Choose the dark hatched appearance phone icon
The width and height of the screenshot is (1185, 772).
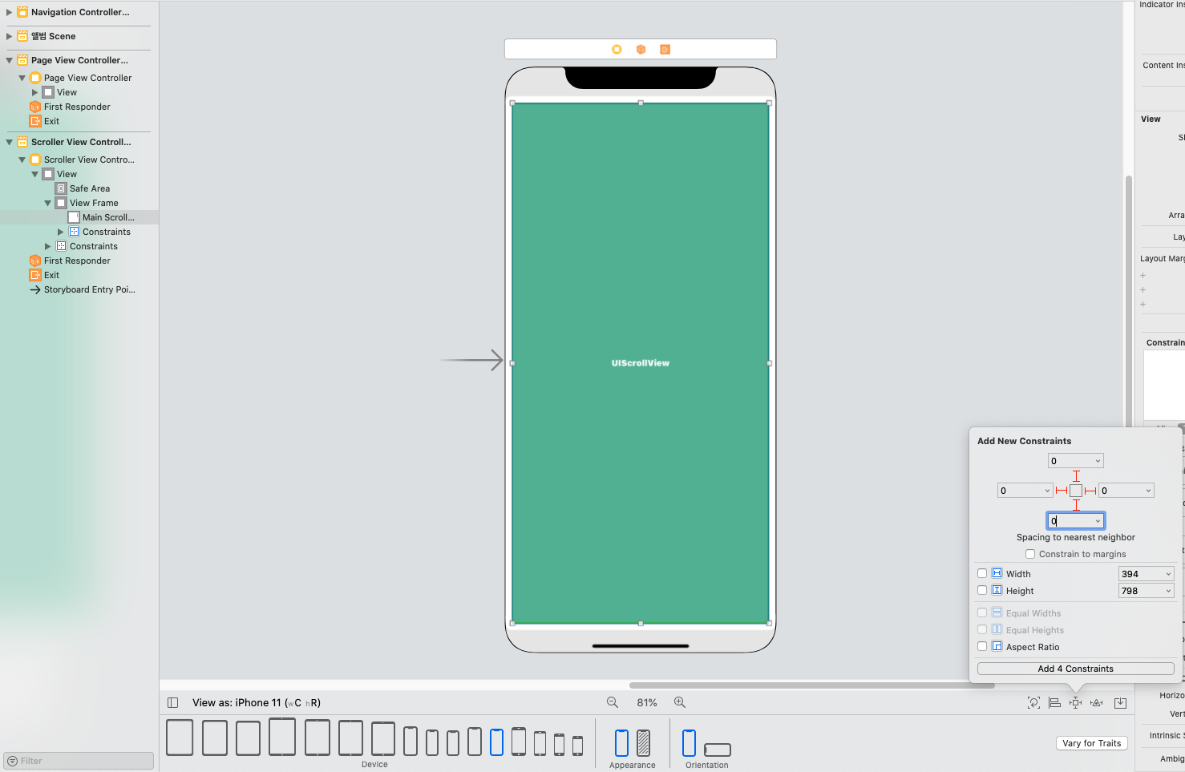pos(643,743)
